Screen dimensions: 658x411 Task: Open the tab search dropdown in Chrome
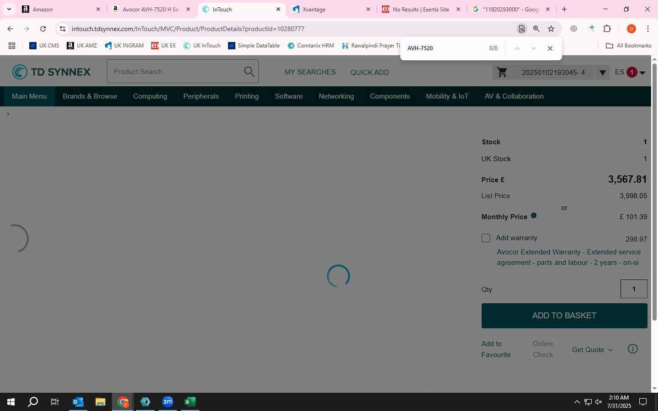tap(9, 9)
